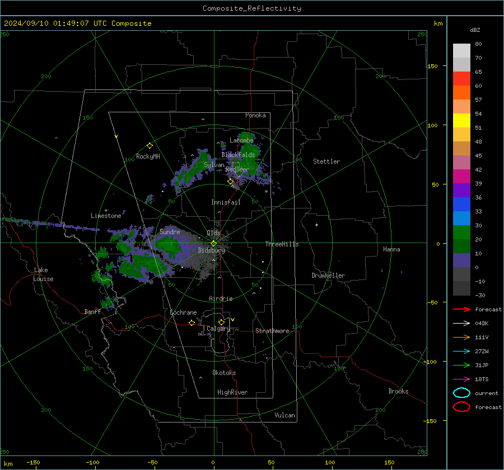This screenshot has height=470, width=504.
Task: Click the red 65 dBZ color swatch
Action: [461, 78]
